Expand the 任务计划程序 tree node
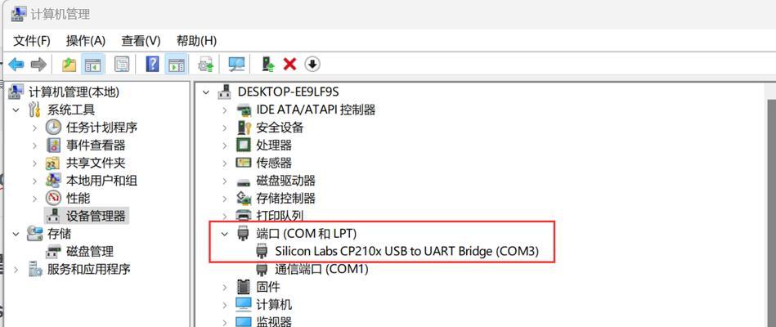The height and width of the screenshot is (327, 776). point(34,128)
